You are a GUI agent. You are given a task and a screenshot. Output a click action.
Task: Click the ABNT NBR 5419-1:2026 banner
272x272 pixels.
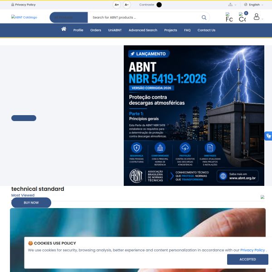[x=194, y=116]
